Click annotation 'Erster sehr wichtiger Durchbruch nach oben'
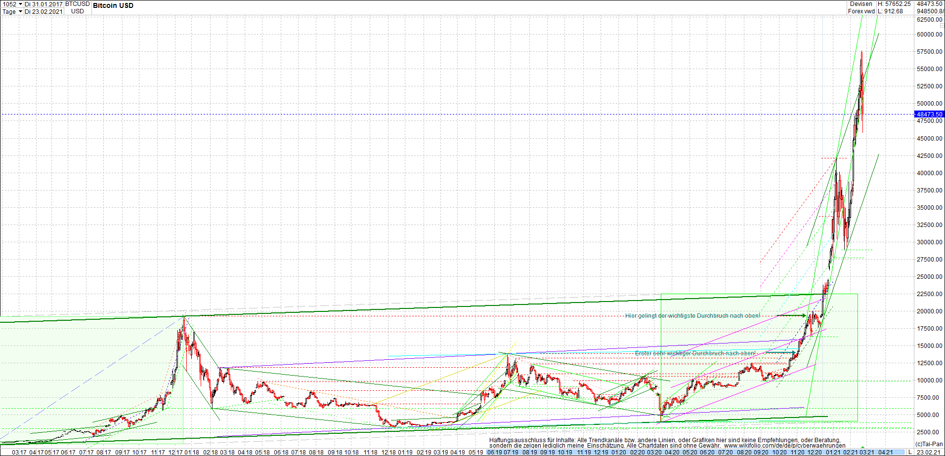945x456 pixels. [x=695, y=353]
